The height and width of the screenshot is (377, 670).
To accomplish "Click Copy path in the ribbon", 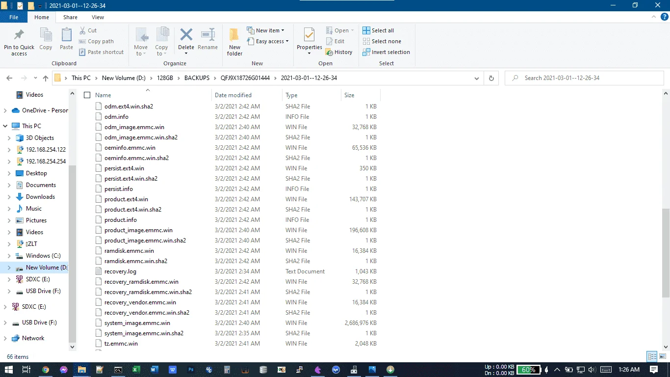I will coord(96,41).
